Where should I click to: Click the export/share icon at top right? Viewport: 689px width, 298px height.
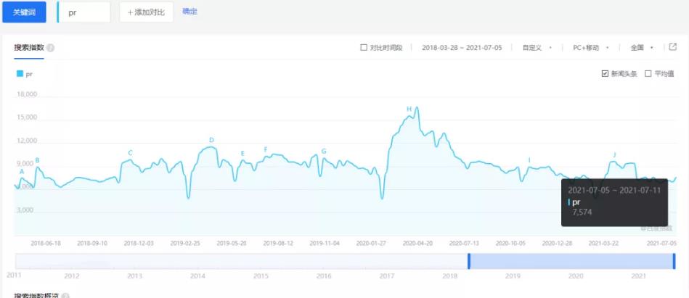click(x=673, y=47)
